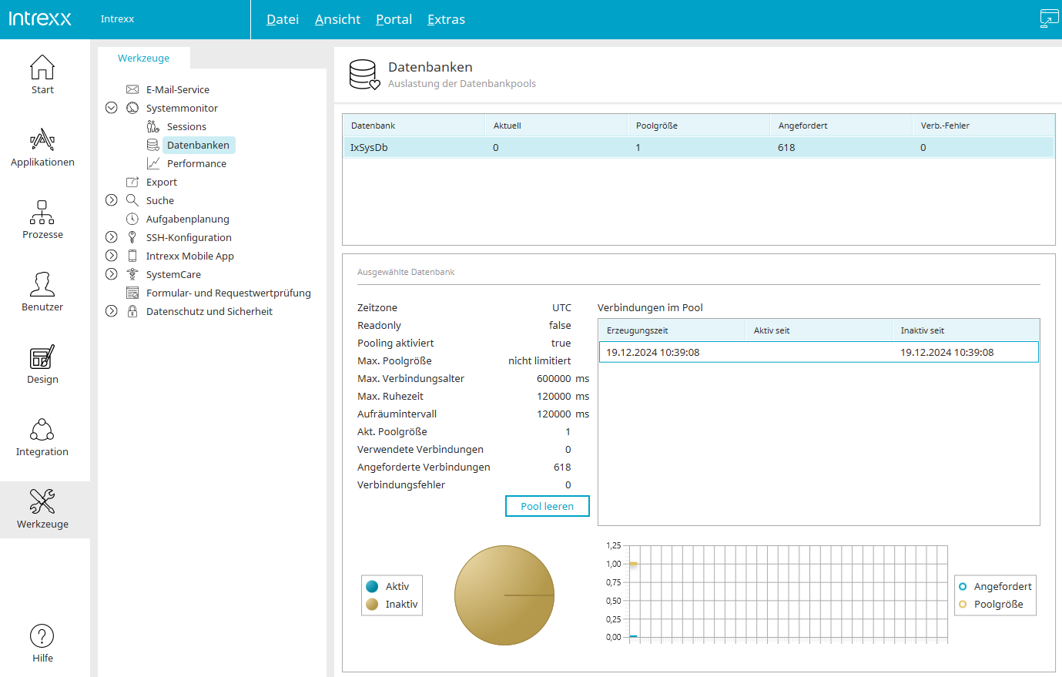This screenshot has height=677, width=1062.
Task: Click the portal connection icon top right
Action: point(1049,18)
